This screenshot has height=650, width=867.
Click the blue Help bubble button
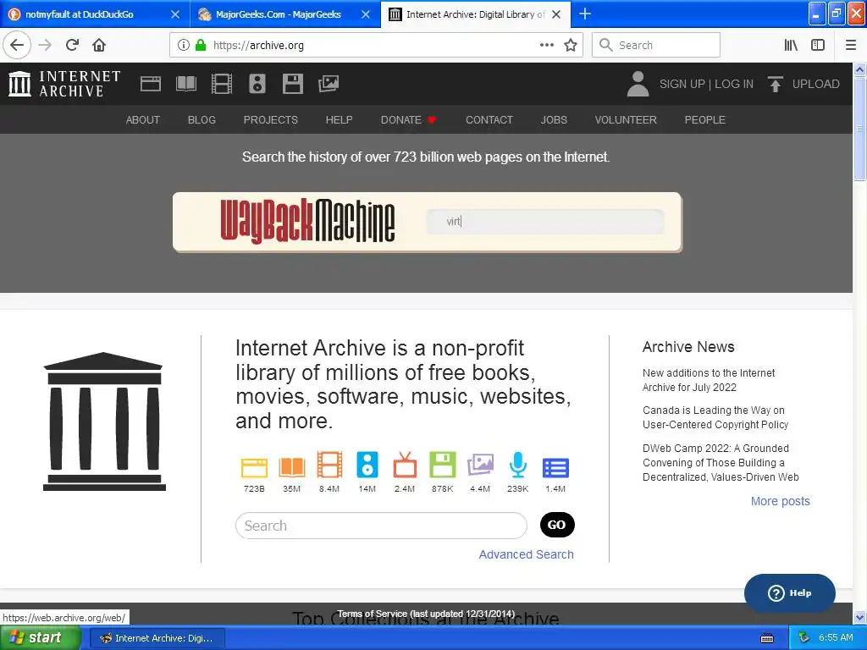[x=790, y=593]
